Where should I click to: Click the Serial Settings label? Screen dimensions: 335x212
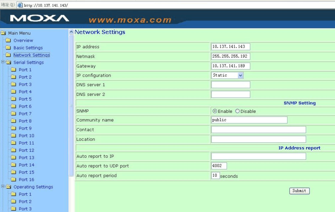(29, 62)
